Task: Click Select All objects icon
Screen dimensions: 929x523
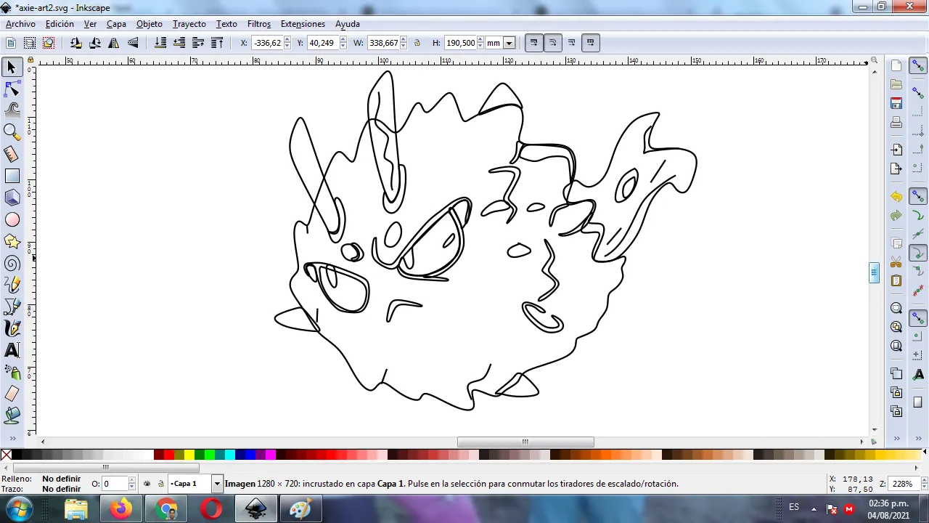Action: (x=11, y=43)
